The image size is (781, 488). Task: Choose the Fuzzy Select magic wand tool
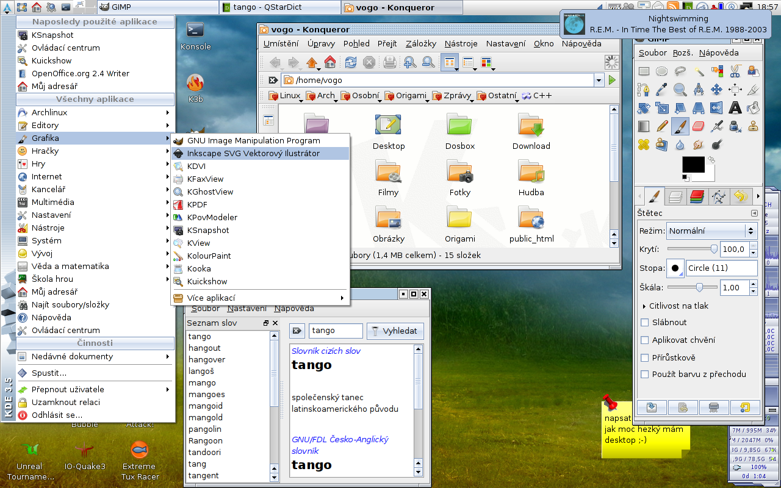click(x=699, y=71)
